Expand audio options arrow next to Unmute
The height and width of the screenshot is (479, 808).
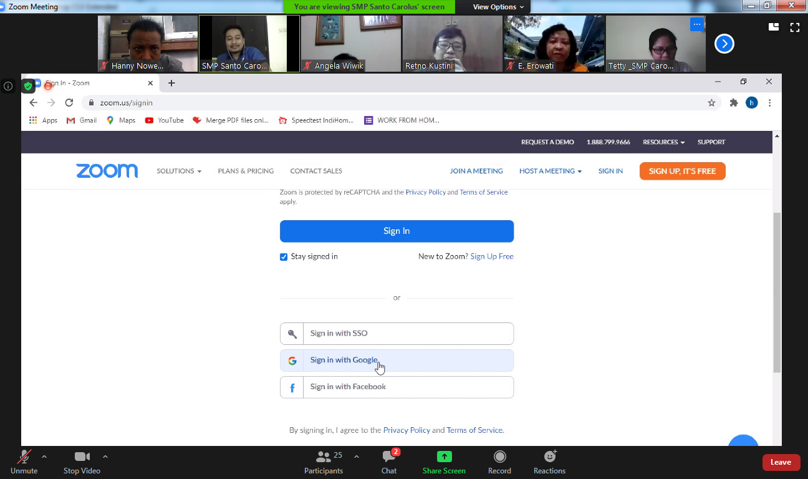[x=44, y=457]
